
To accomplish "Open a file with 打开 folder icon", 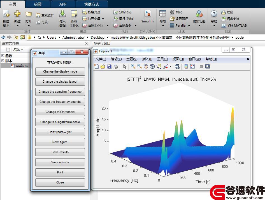I will [28, 14].
